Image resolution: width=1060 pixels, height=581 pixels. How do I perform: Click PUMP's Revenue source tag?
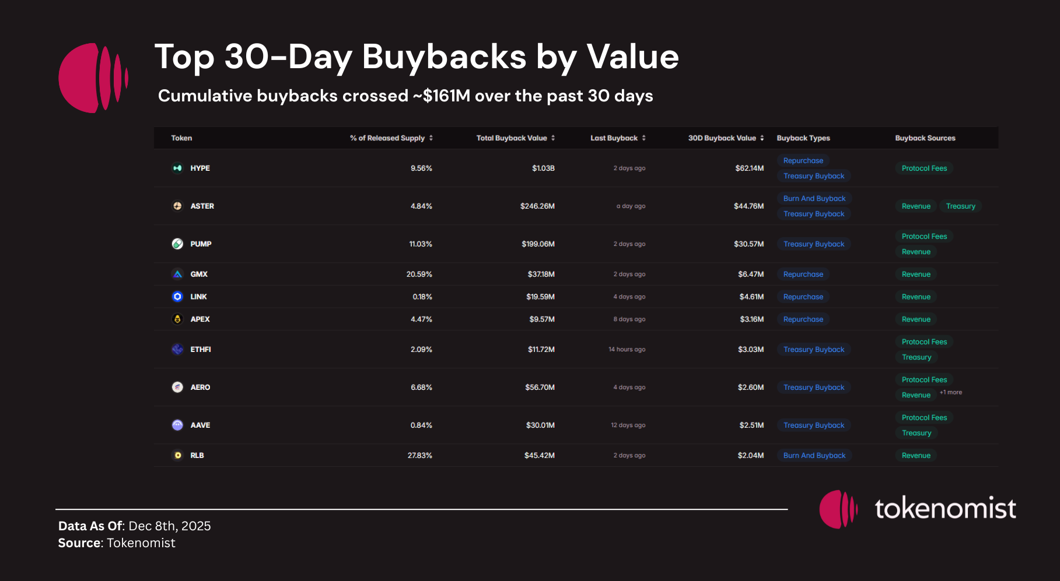coord(916,252)
